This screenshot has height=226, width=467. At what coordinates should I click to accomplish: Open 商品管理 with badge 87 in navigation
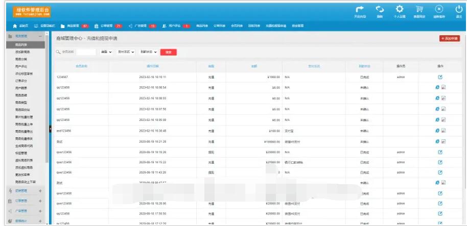pyautogui.click(x=75, y=26)
